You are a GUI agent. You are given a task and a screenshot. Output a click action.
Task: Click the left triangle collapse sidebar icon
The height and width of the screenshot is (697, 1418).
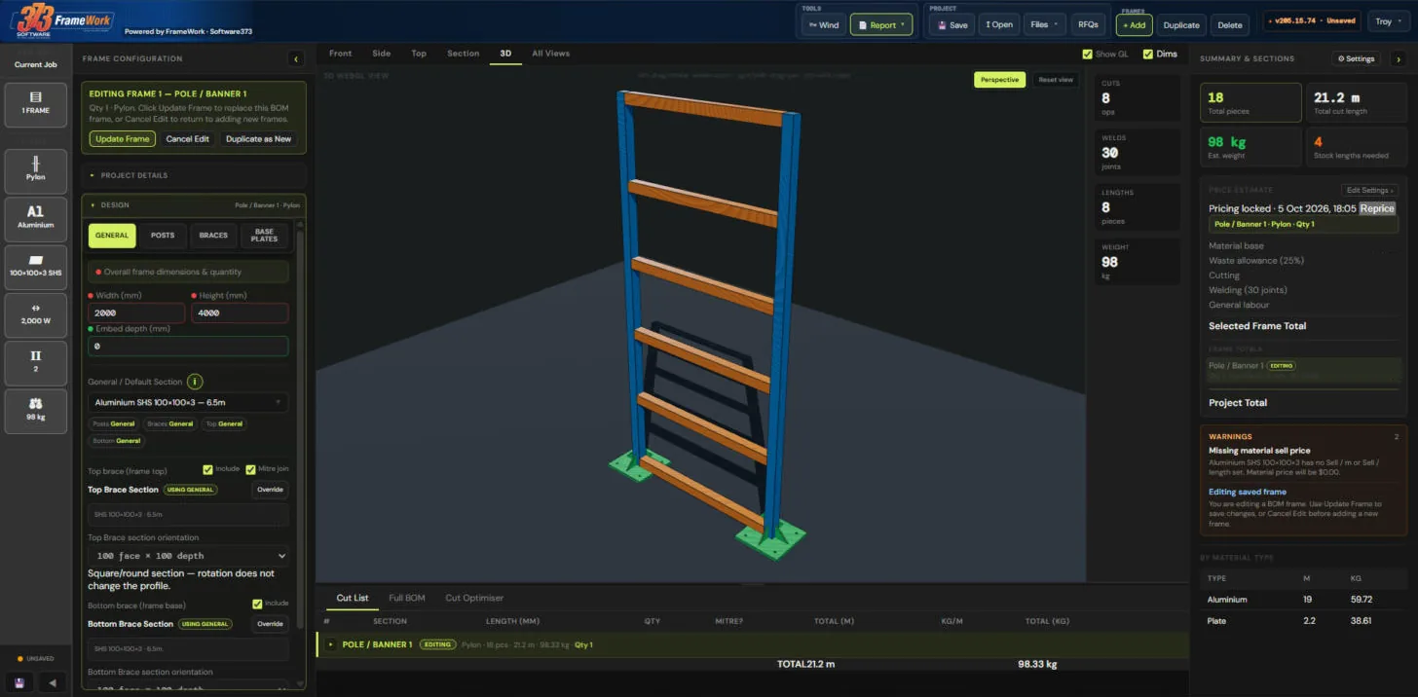(x=52, y=682)
